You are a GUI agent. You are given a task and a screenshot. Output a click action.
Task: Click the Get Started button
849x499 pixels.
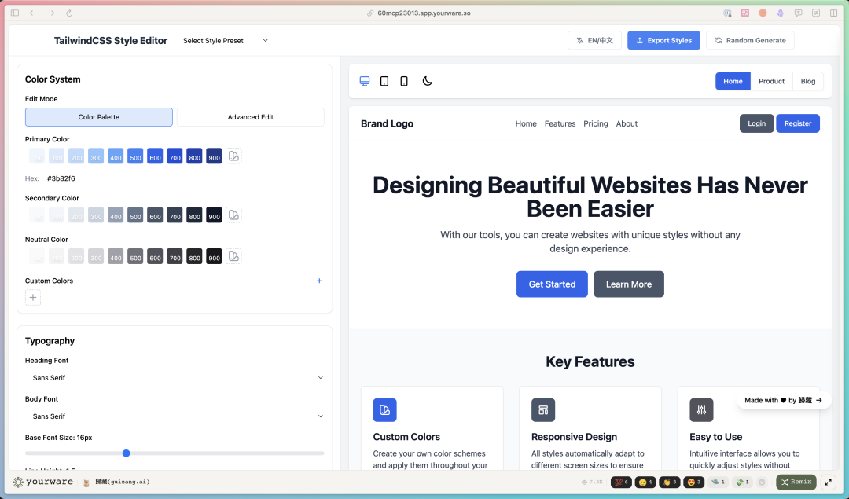click(552, 284)
